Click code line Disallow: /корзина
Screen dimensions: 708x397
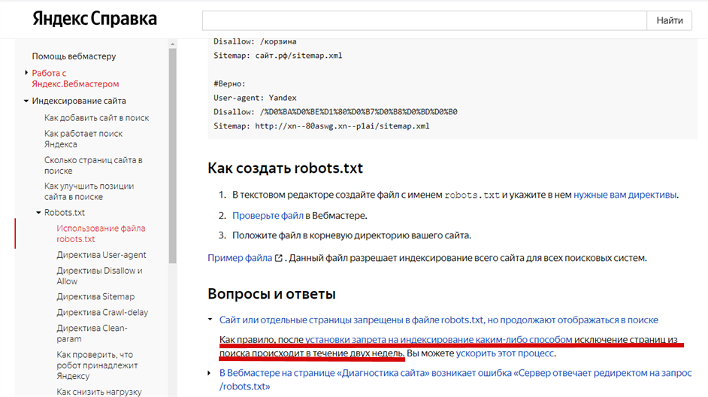tap(255, 41)
